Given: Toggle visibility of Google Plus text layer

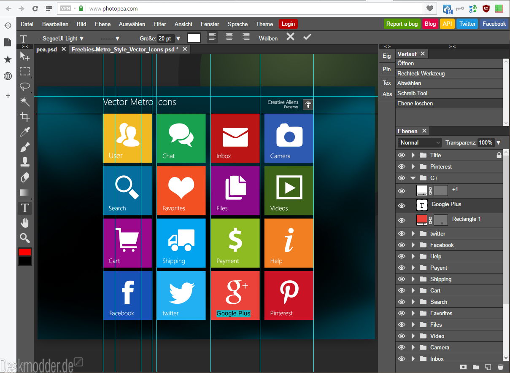Looking at the screenshot, I should point(401,206).
